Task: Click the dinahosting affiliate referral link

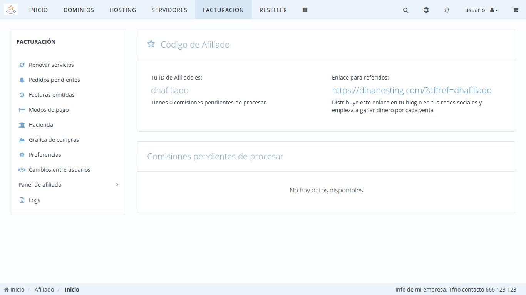Action: click(412, 91)
